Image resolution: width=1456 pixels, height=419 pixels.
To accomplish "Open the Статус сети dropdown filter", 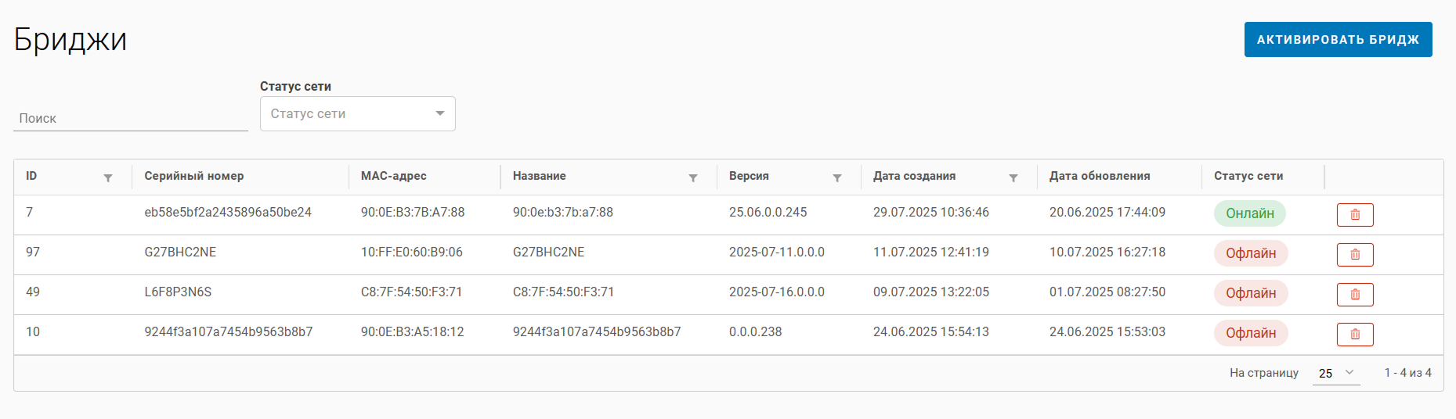I will point(357,114).
